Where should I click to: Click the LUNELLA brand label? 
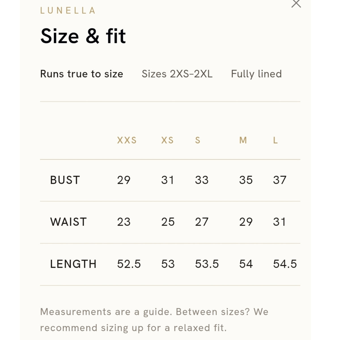coord(68,10)
